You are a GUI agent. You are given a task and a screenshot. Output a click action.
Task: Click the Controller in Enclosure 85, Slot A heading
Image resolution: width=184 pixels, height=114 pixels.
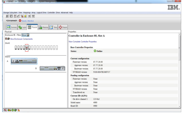pos(87,36)
